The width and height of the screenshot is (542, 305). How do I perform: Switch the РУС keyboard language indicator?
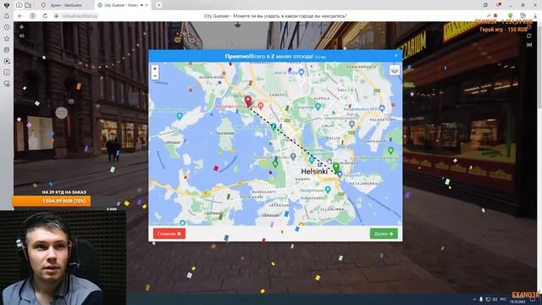click(503, 299)
